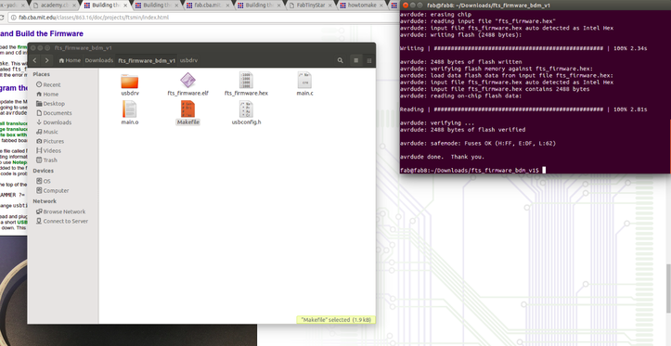Go forward in the file manager
The height and width of the screenshot is (346, 671).
tap(46, 60)
